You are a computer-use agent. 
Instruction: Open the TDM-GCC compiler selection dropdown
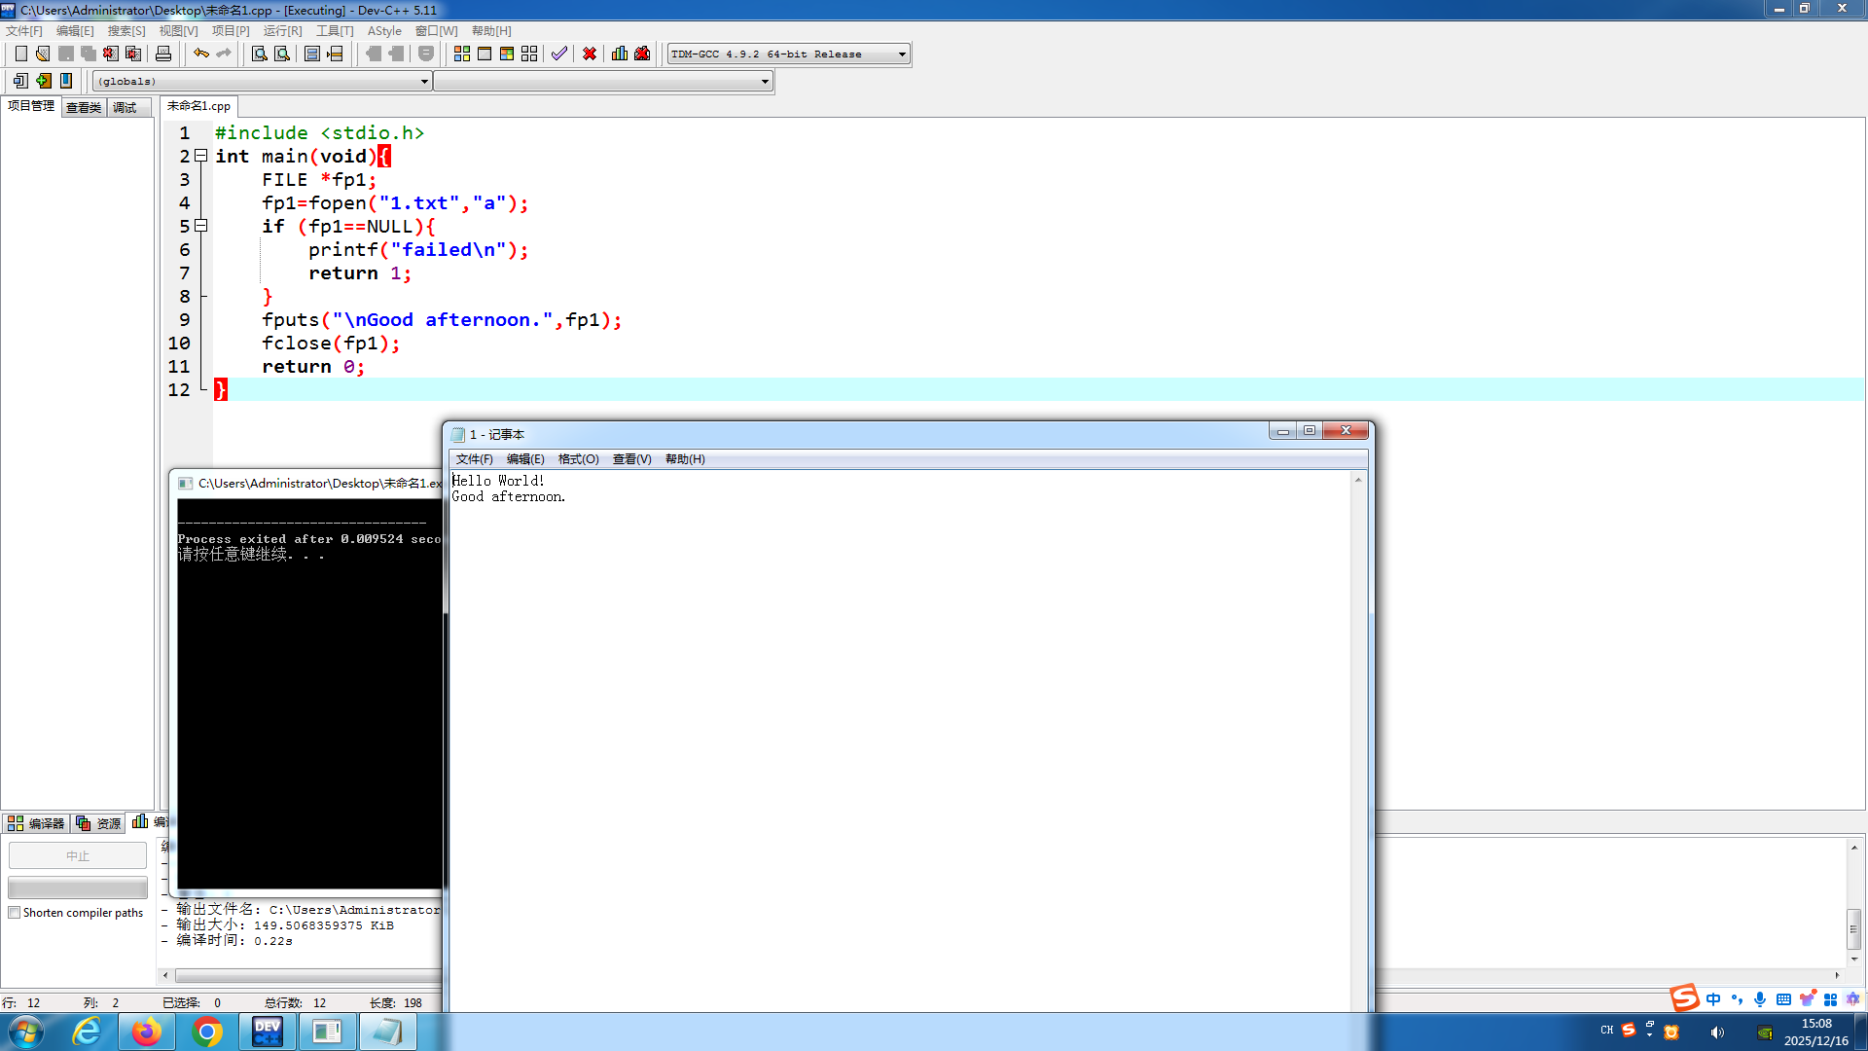(x=902, y=54)
